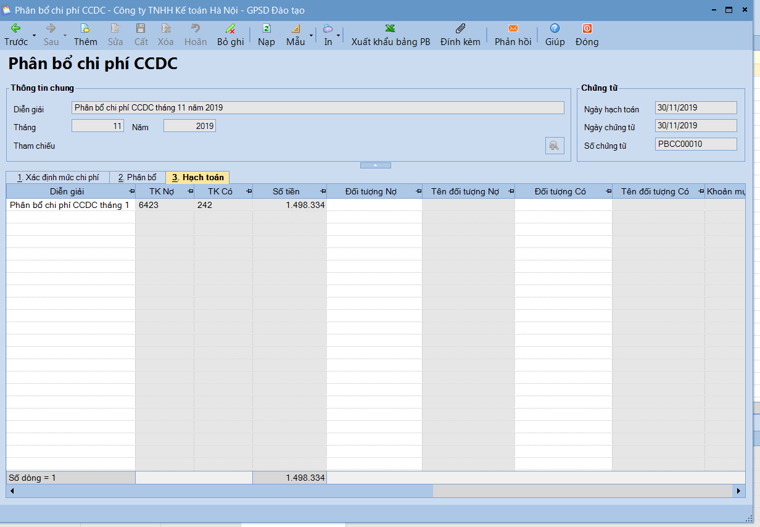The image size is (760, 527).
Task: Pin the Đối tượng Có column
Action: pyautogui.click(x=608, y=192)
